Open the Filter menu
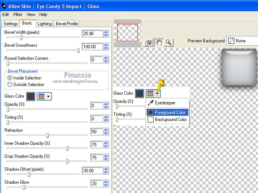Screen dimensions: 258x193 pos(18,14)
